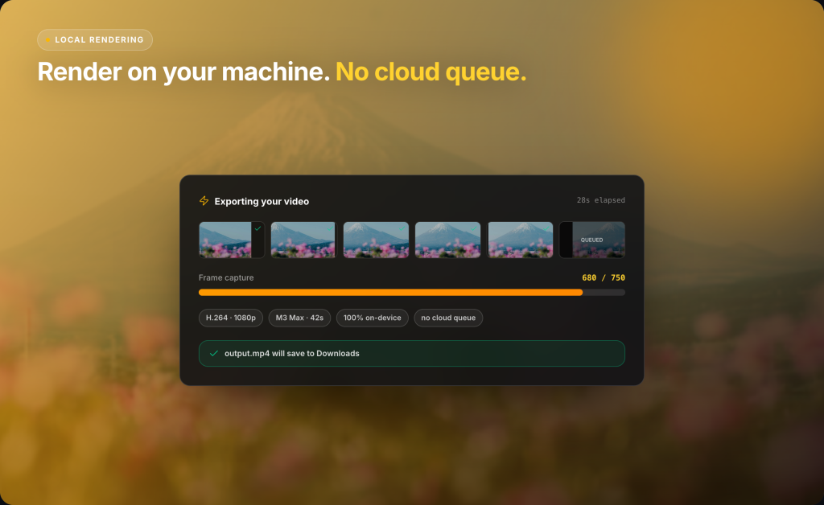Click the Render on your machine. heading
Image resolution: width=824 pixels, height=505 pixels.
[183, 72]
